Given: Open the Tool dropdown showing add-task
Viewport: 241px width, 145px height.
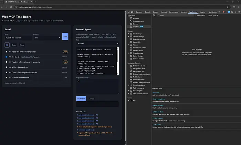Looking at the screenshot, I should pyautogui.click(x=97, y=43).
